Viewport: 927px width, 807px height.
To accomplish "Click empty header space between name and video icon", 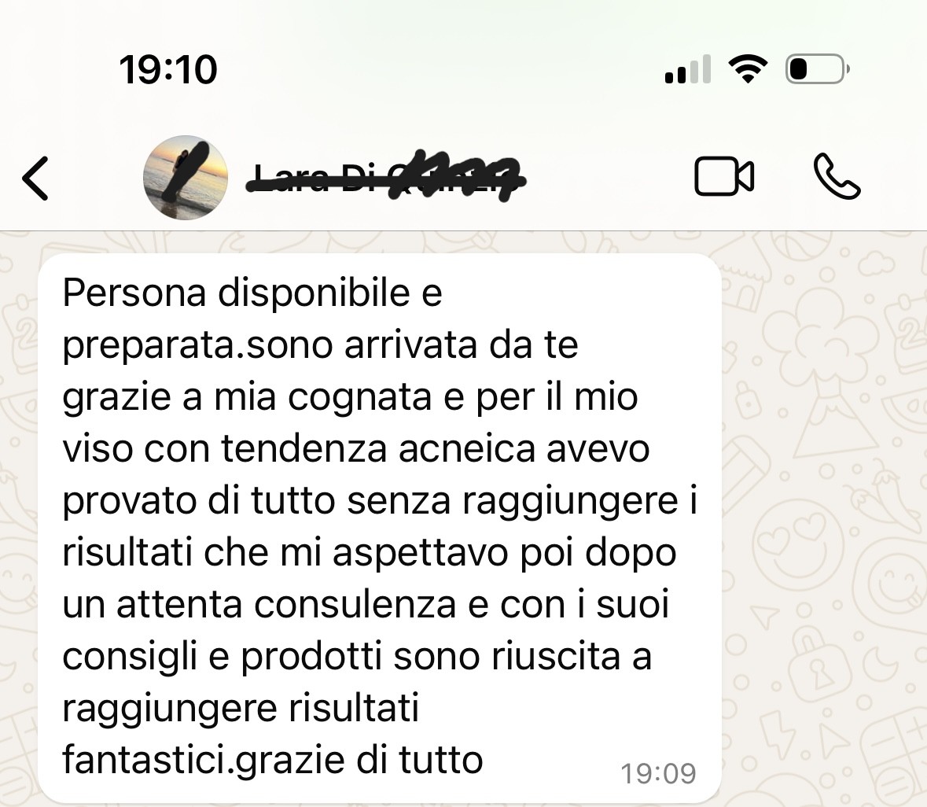I will point(609,177).
